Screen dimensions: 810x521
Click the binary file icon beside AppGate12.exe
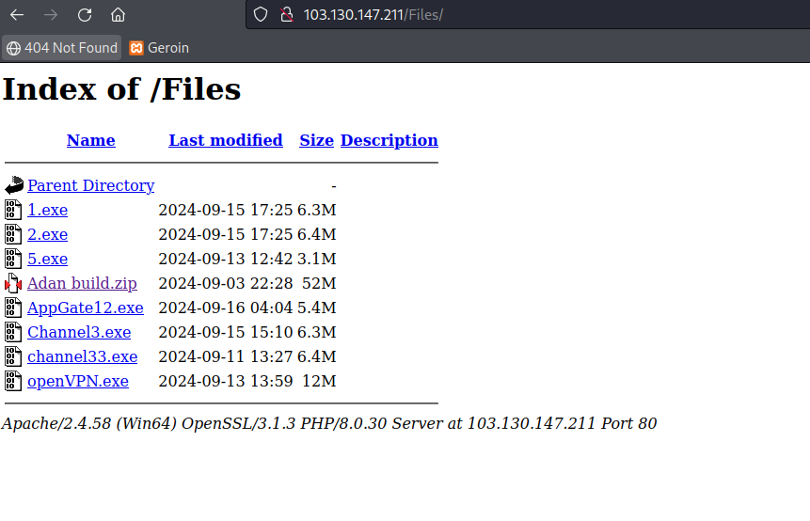coord(13,308)
